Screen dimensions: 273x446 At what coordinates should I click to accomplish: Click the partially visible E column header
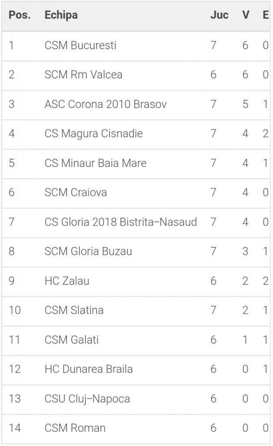pyautogui.click(x=266, y=15)
